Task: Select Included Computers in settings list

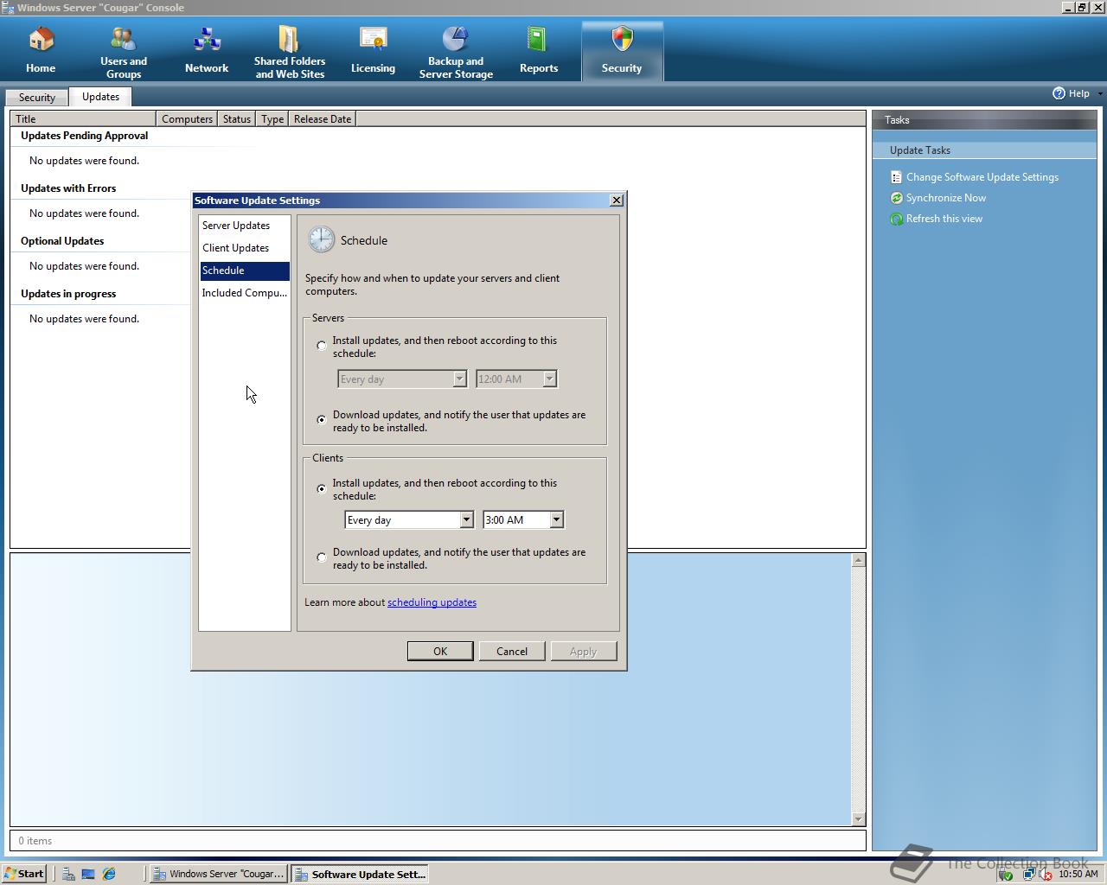Action: pyautogui.click(x=245, y=293)
